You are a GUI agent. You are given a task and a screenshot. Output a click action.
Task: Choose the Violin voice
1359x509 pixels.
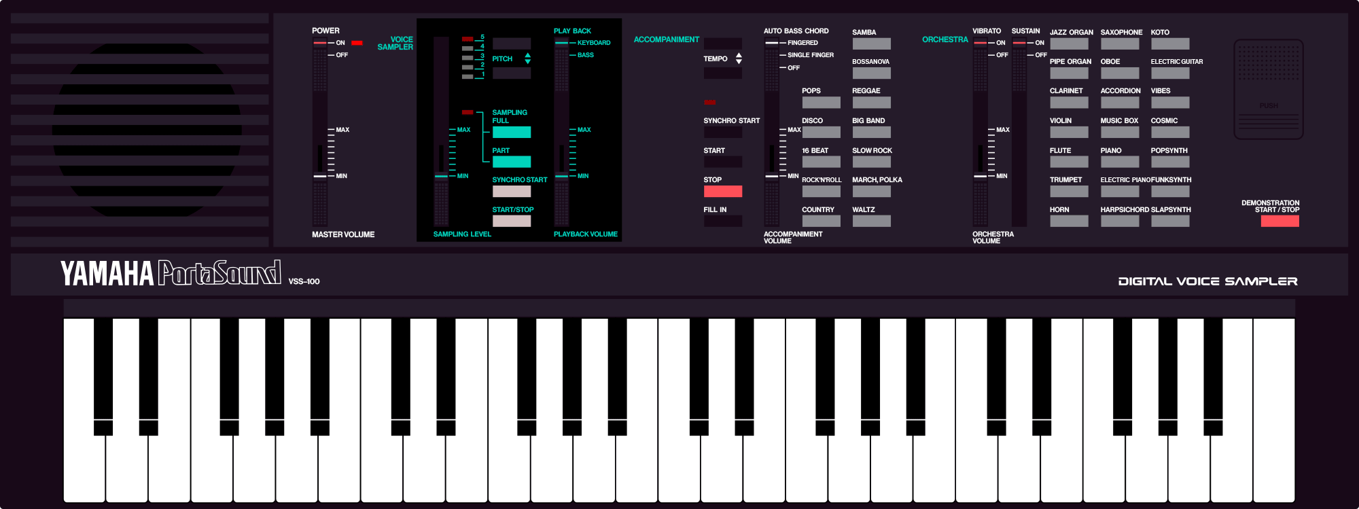[x=1069, y=132]
